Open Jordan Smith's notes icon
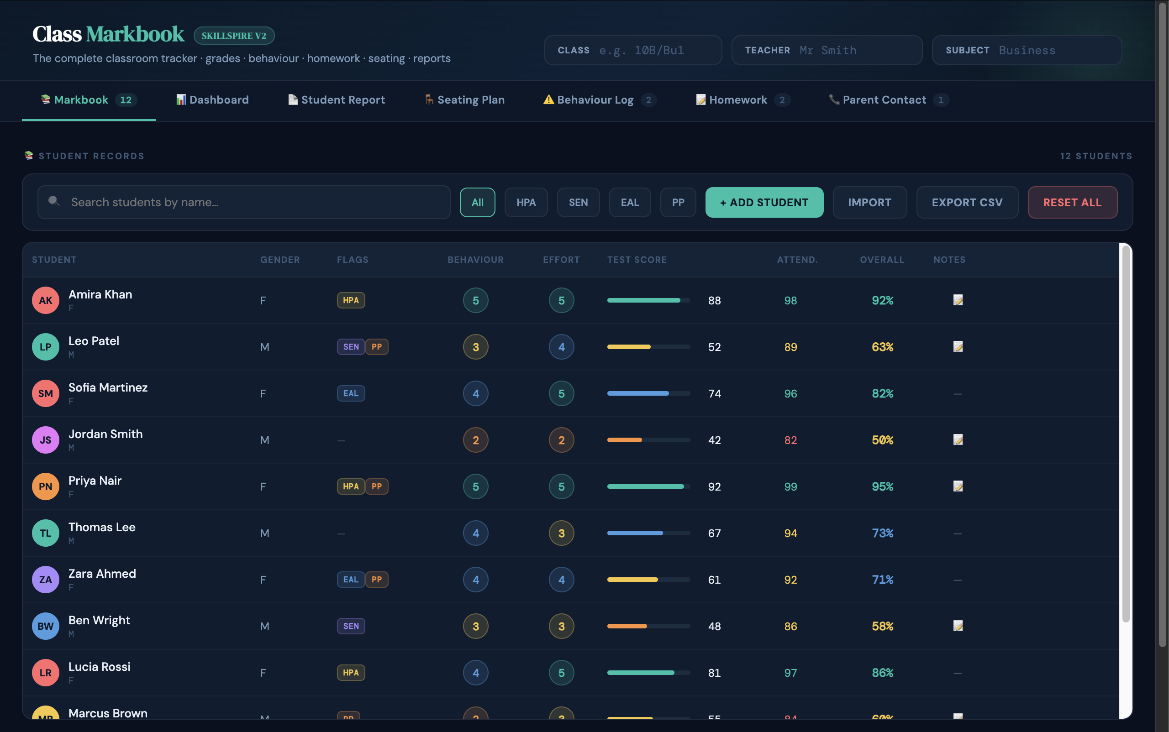1169x732 pixels. click(x=958, y=439)
